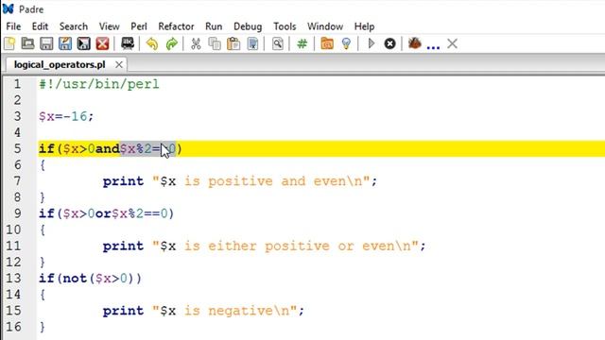Click the print keyword on line 15
Screen dimensions: 605x340
[123, 311]
